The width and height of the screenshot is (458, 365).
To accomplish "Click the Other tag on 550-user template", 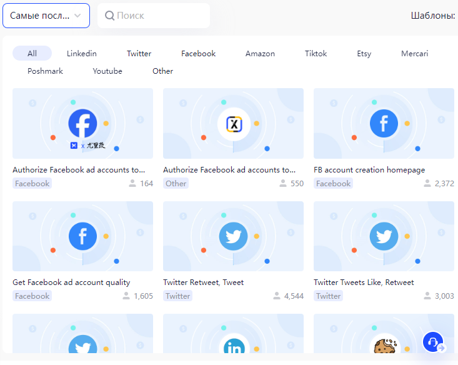I will pyautogui.click(x=176, y=184).
